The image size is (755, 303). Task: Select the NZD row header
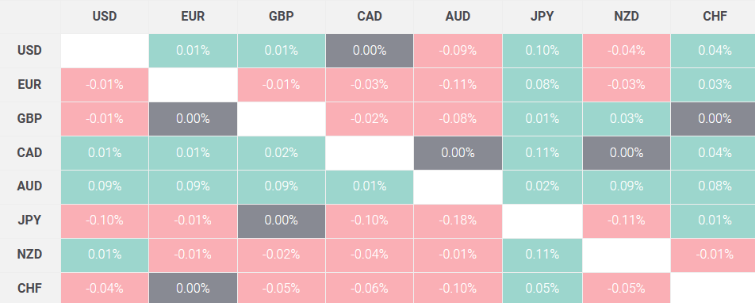click(x=30, y=255)
